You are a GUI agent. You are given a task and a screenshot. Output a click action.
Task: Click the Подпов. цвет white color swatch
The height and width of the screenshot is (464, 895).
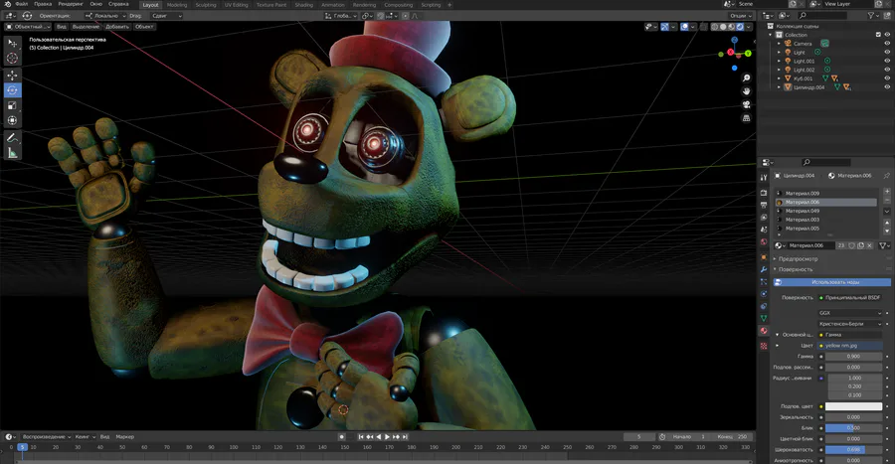tap(854, 406)
